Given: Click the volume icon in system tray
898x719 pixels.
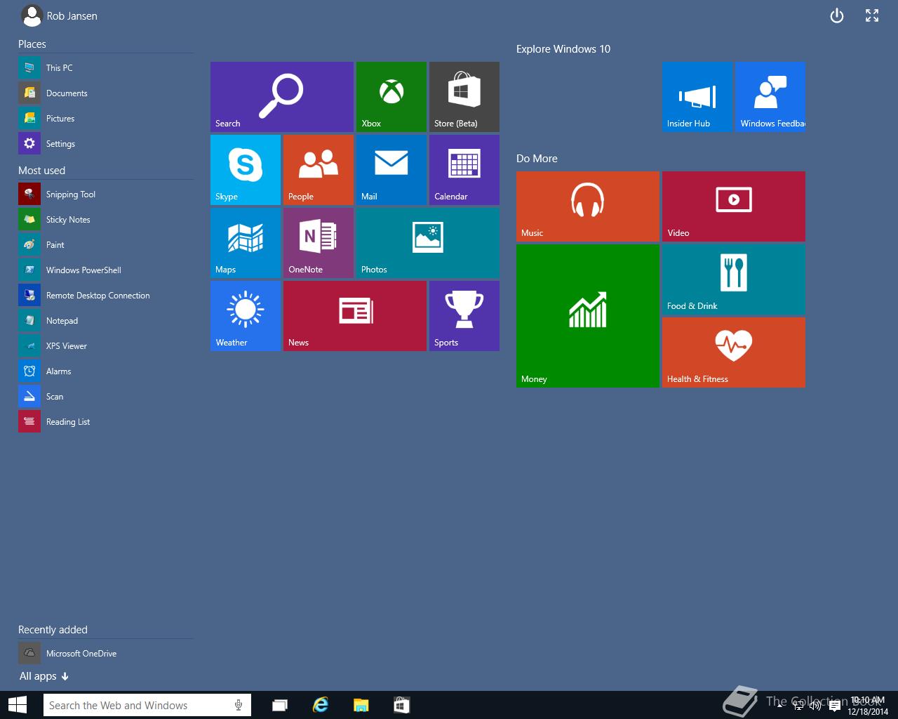Looking at the screenshot, I should coord(815,705).
